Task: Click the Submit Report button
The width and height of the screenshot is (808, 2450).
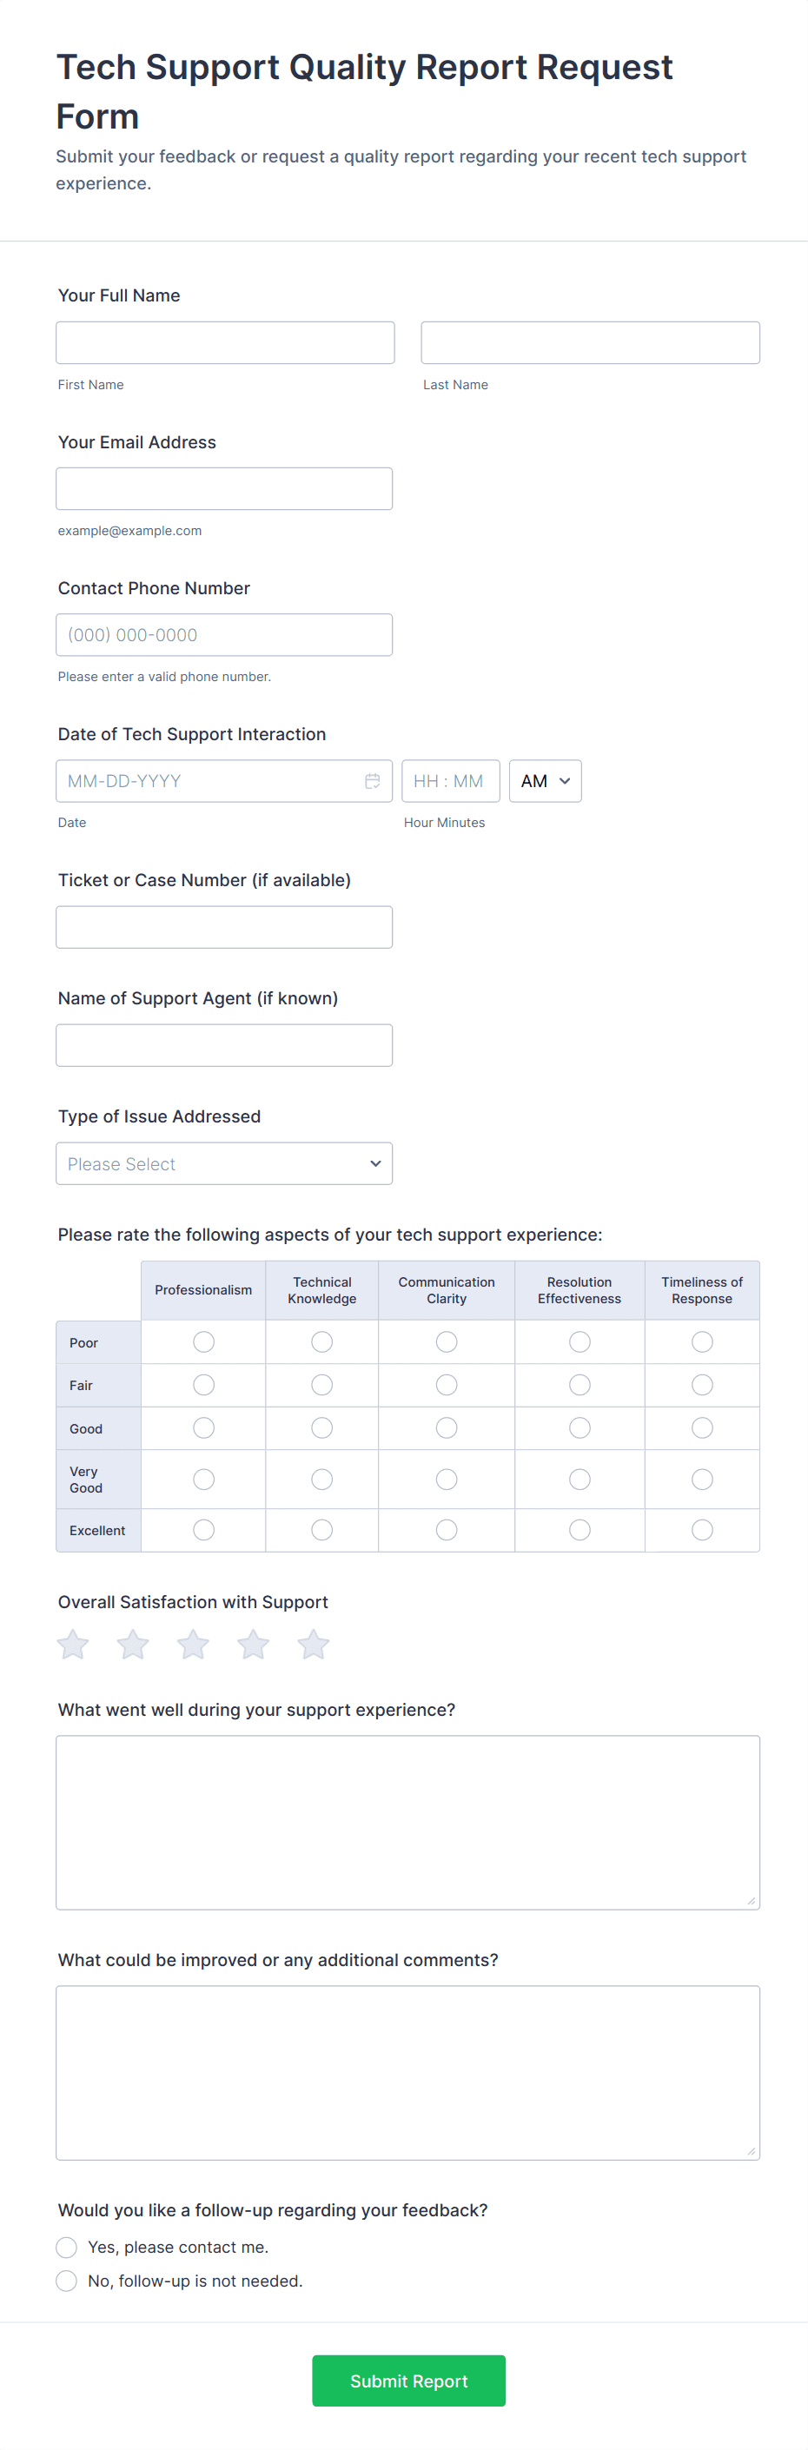Action: [408, 2380]
